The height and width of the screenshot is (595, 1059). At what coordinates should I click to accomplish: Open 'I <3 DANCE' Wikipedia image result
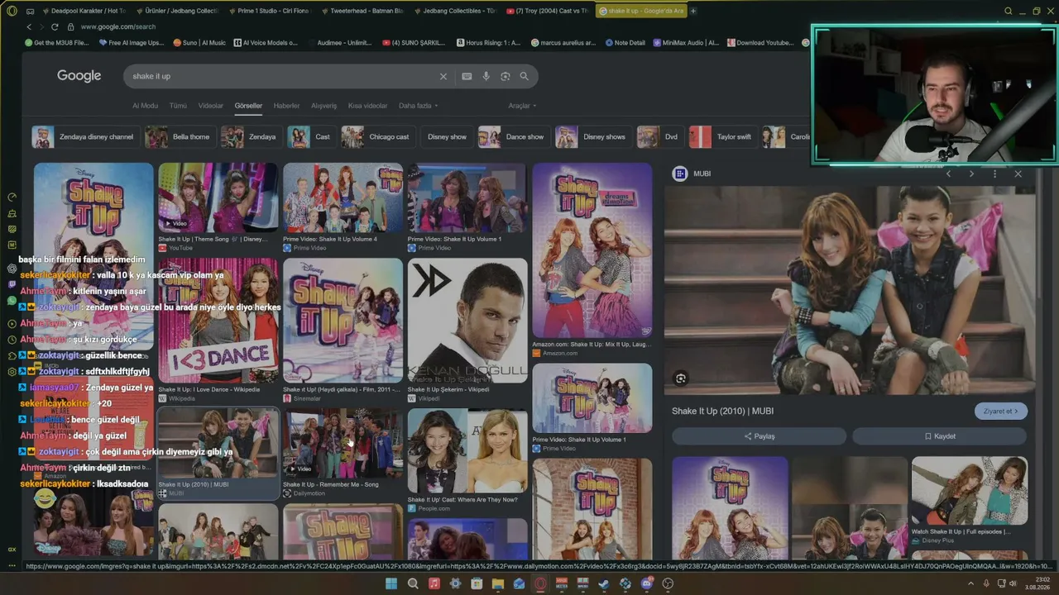(x=218, y=321)
